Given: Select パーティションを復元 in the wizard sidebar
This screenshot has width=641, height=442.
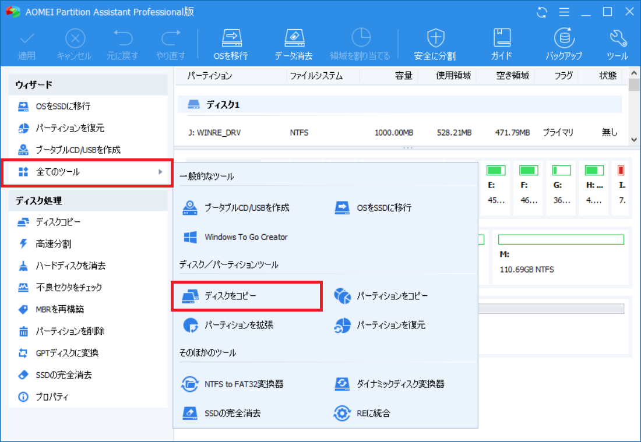Looking at the screenshot, I should tap(88, 128).
